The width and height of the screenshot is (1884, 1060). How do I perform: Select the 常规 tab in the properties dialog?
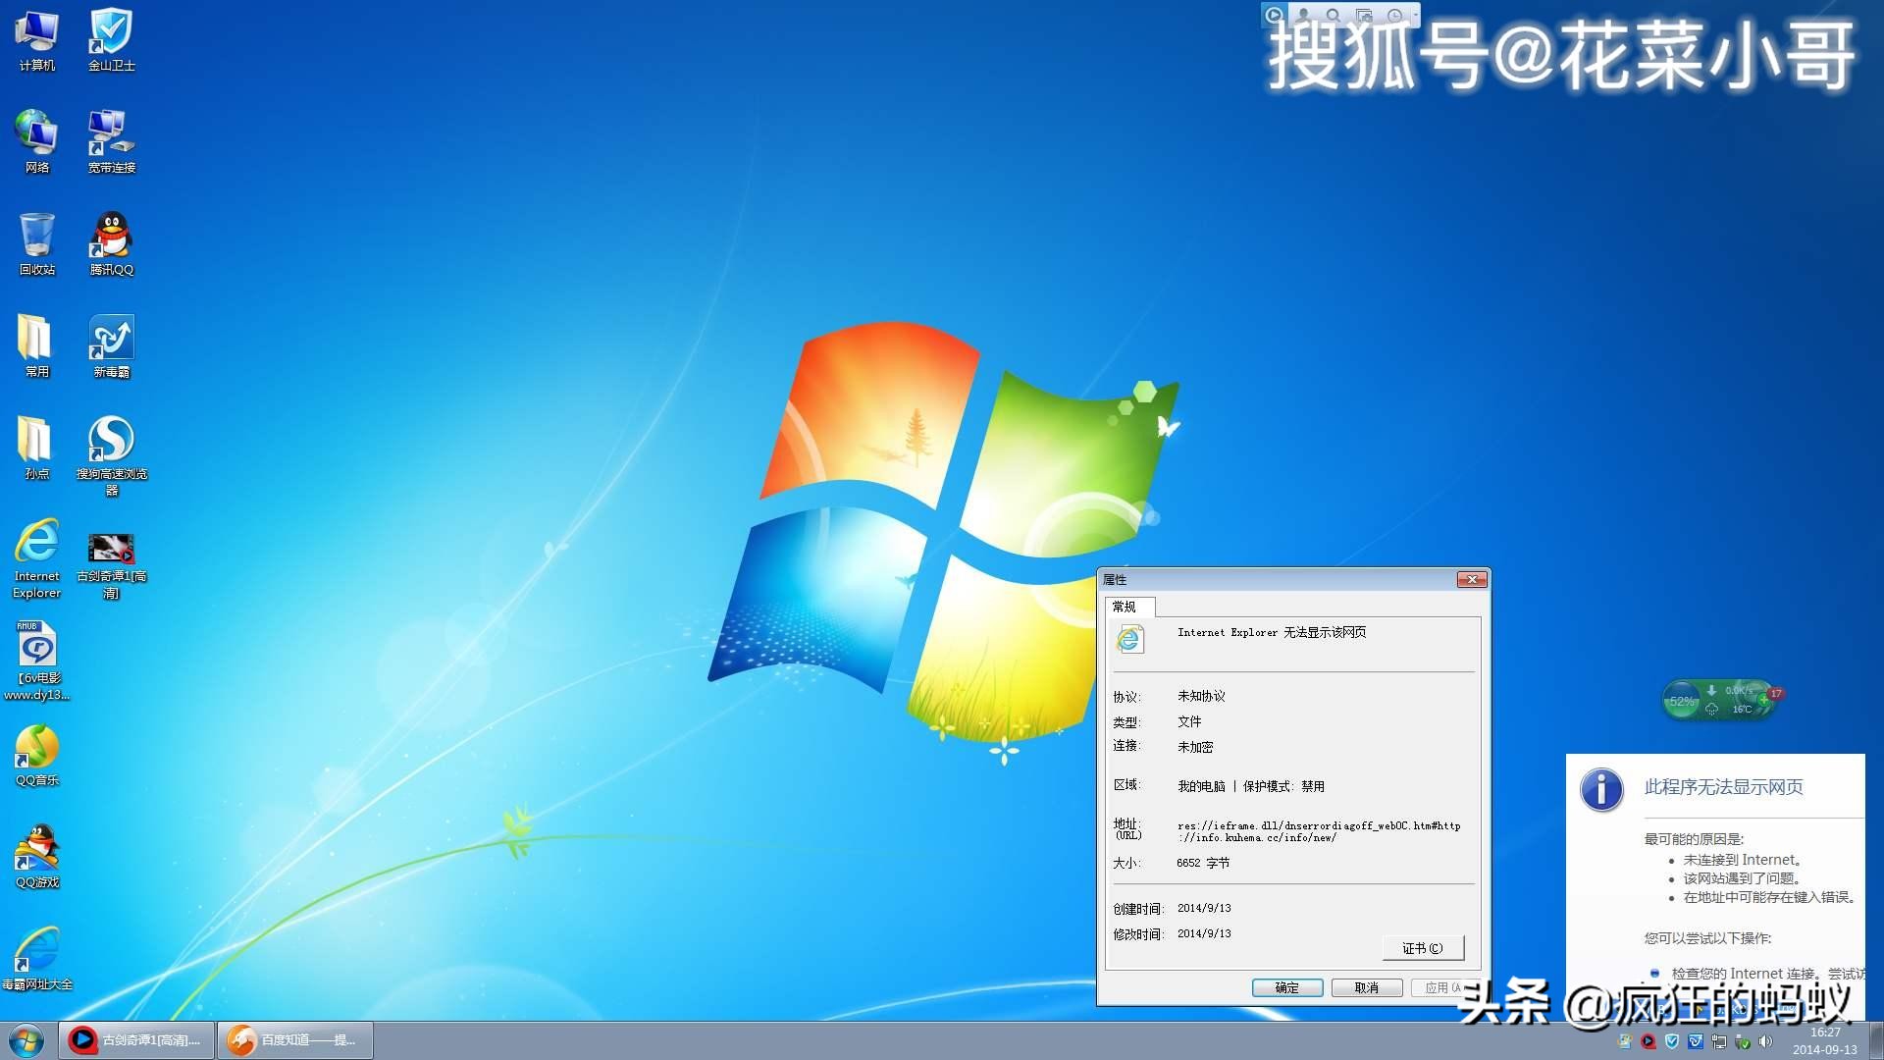1129,607
